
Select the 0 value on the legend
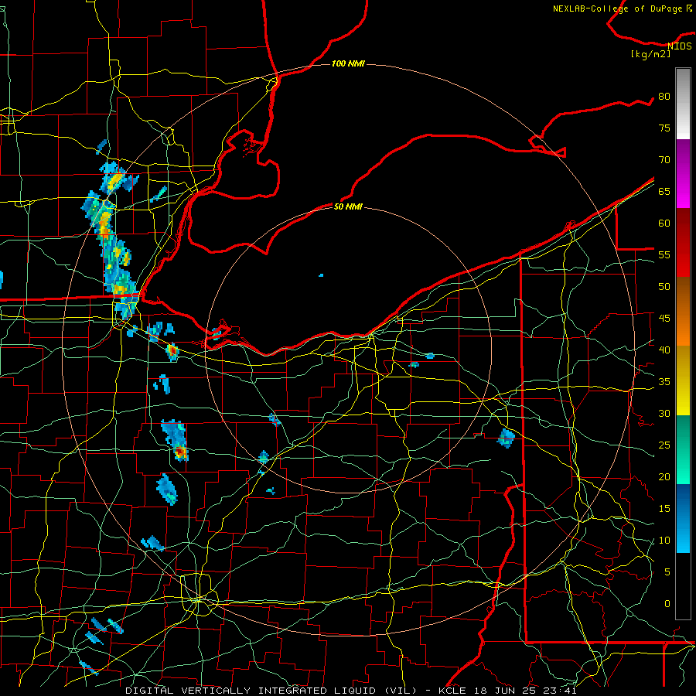point(667,604)
